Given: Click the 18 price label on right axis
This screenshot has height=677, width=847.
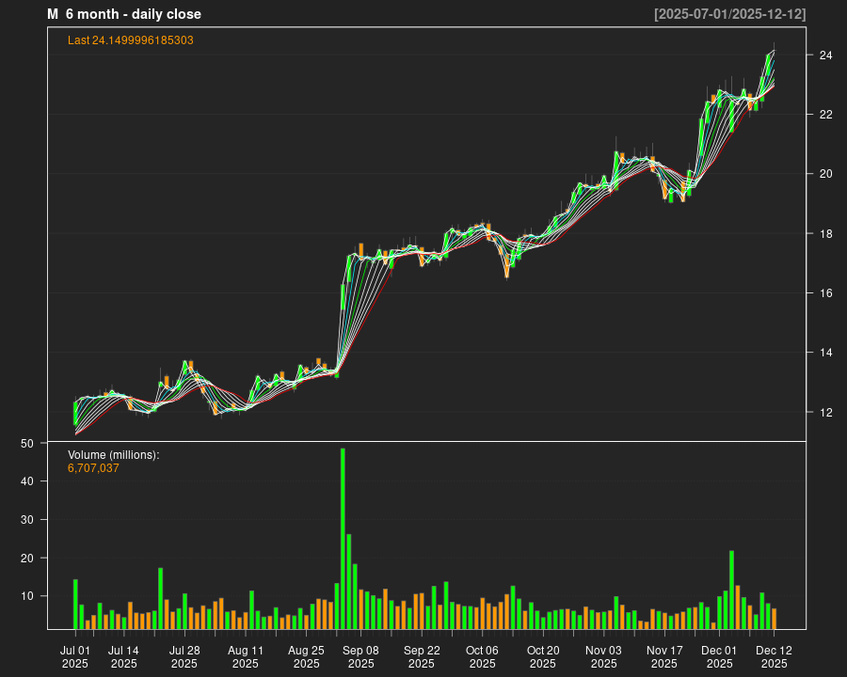Looking at the screenshot, I should [x=825, y=233].
